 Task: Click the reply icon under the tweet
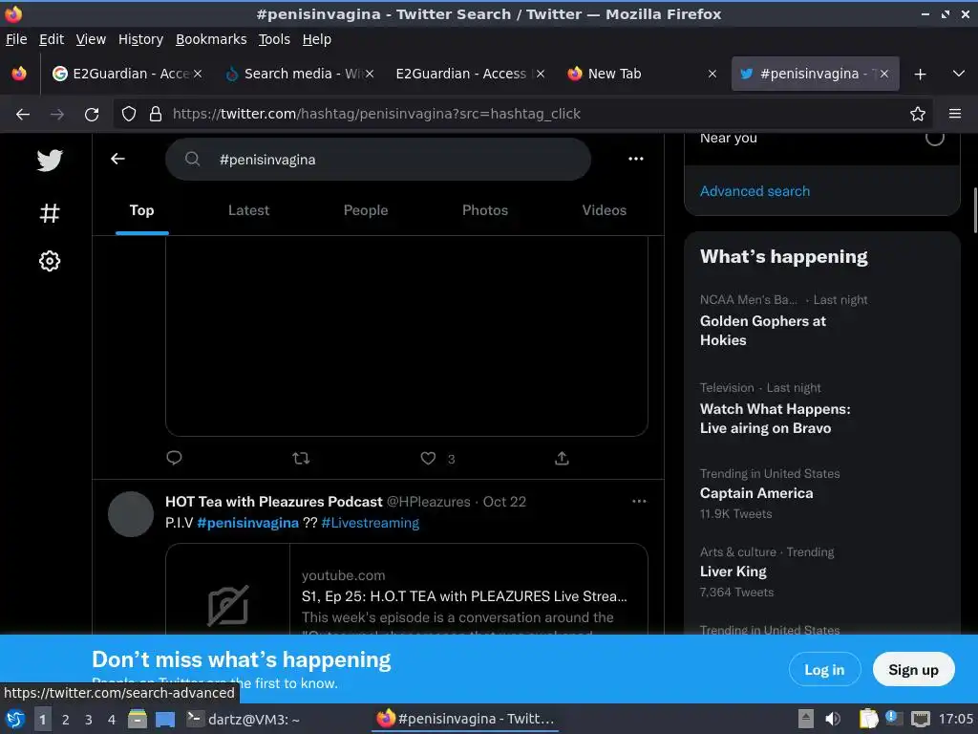[x=174, y=458]
